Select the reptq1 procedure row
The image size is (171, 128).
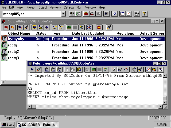coord(13,45)
